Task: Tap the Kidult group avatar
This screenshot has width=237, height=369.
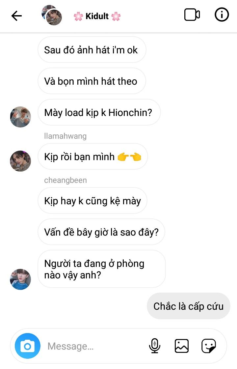Action: (x=52, y=15)
